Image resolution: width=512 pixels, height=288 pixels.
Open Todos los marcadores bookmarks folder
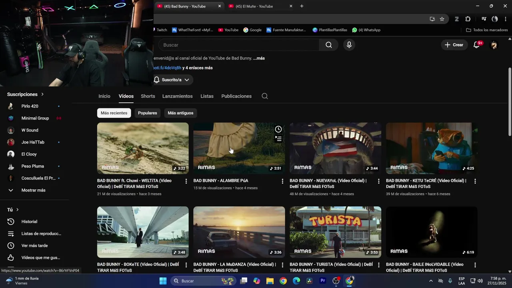point(487,30)
